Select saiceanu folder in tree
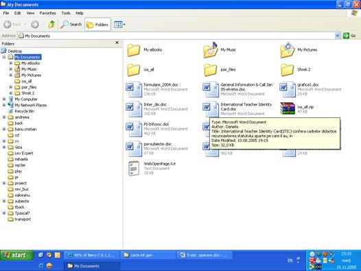This screenshot has height=271, width=361. 23,196
